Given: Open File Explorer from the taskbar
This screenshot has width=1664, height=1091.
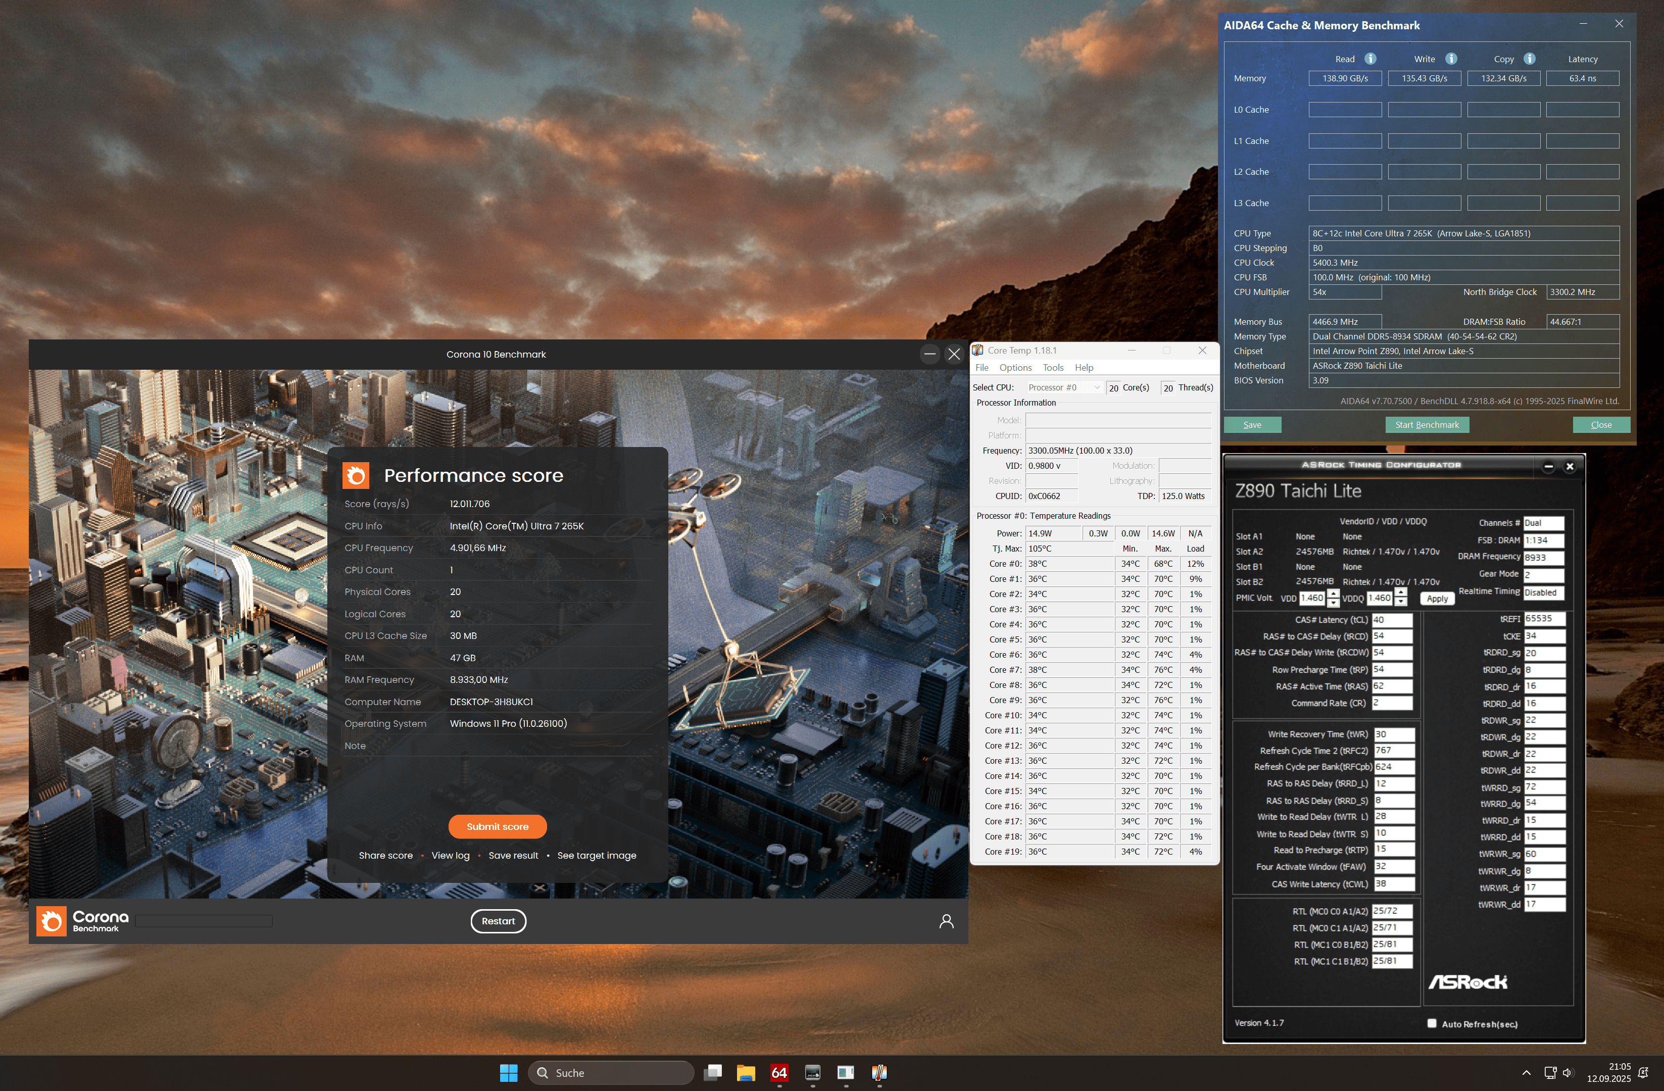Looking at the screenshot, I should [745, 1073].
